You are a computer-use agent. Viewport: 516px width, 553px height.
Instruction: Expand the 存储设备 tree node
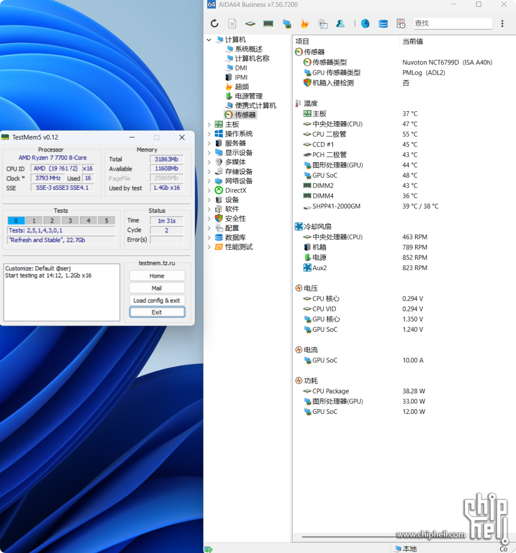(209, 171)
